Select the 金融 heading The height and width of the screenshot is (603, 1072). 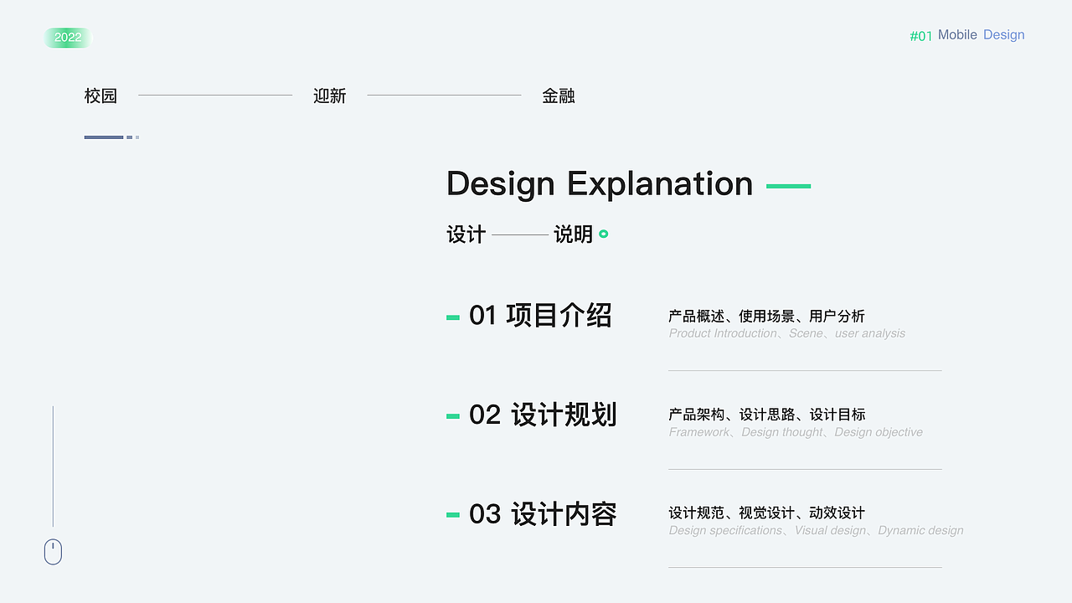pos(559,95)
